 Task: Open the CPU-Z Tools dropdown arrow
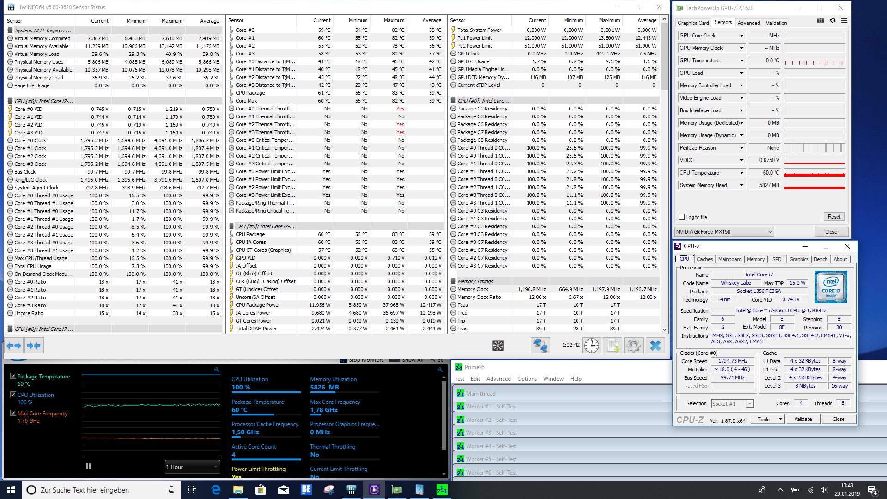tap(780, 419)
